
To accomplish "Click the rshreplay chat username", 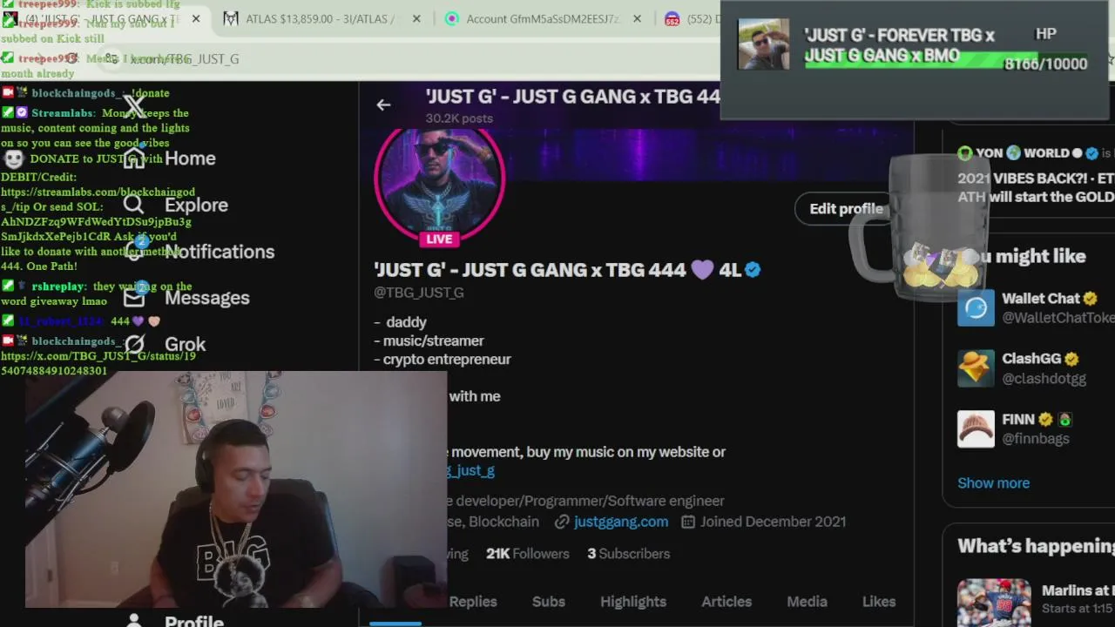I will 57,287.
